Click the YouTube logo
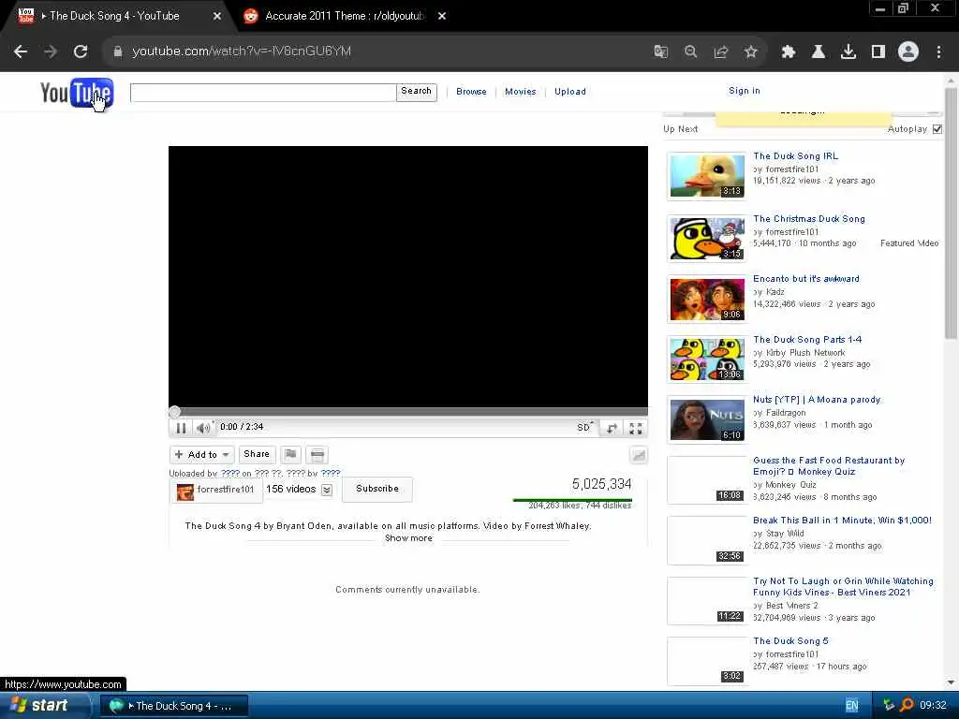The image size is (959, 719). coord(77,93)
